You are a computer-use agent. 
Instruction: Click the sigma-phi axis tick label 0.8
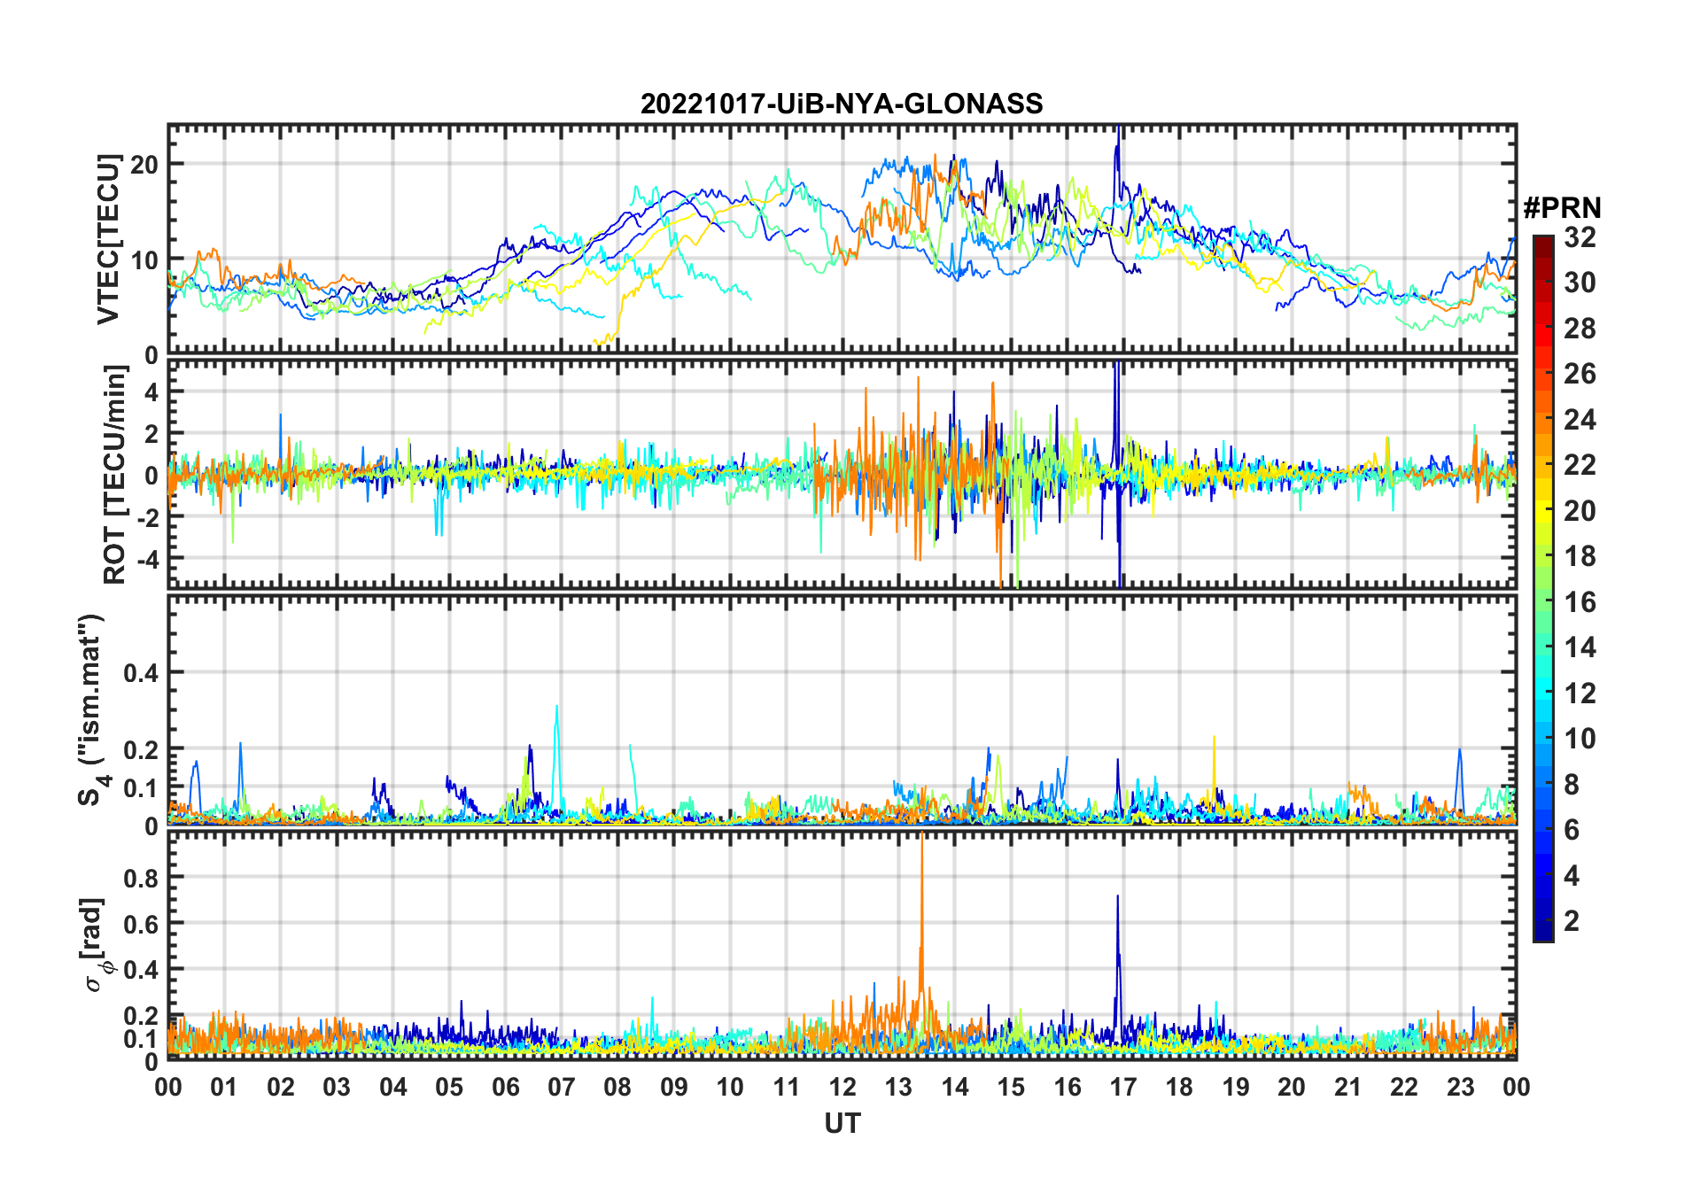(141, 878)
